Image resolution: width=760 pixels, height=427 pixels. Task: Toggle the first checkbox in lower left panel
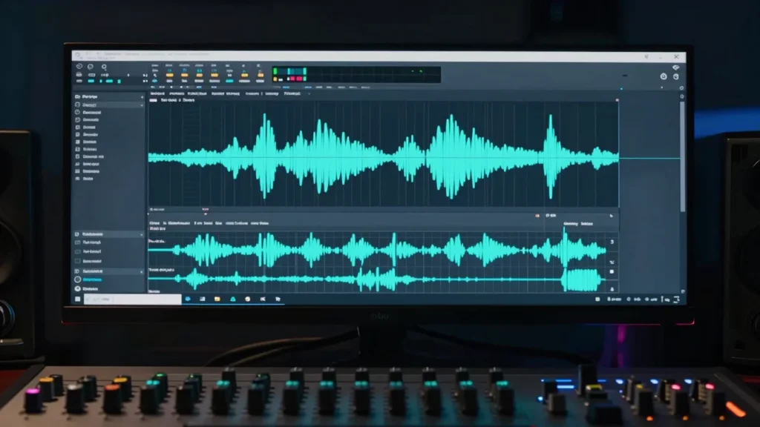pos(77,242)
